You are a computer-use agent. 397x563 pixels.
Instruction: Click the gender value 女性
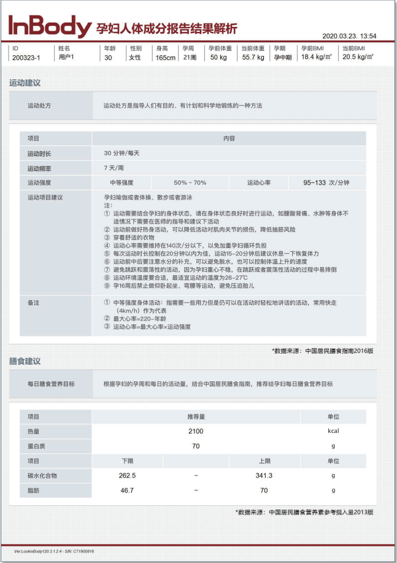(x=135, y=58)
